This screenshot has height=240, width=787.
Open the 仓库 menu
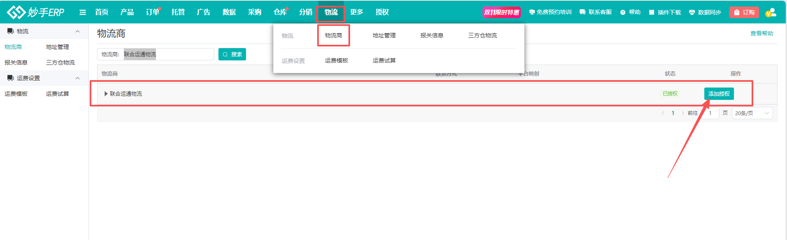point(280,12)
